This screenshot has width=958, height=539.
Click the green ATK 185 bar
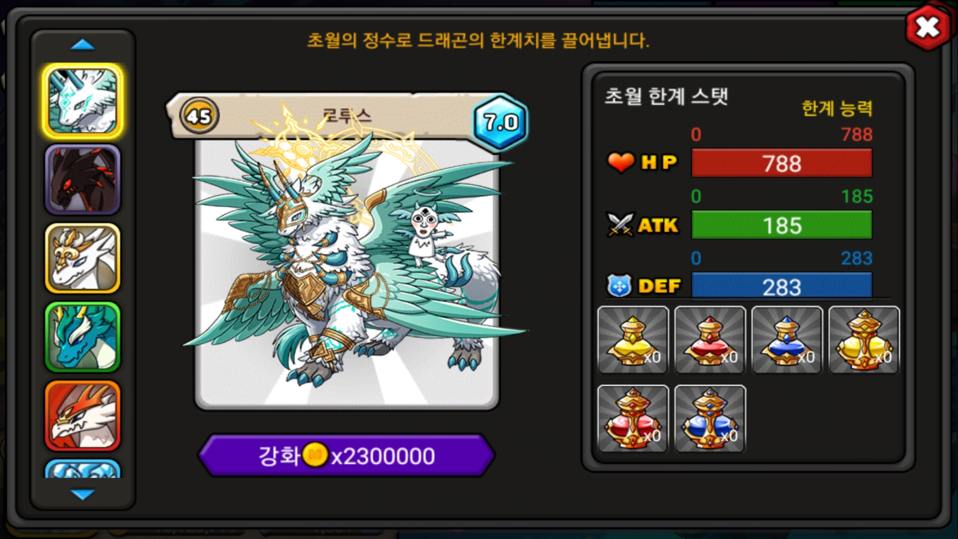coord(782,225)
